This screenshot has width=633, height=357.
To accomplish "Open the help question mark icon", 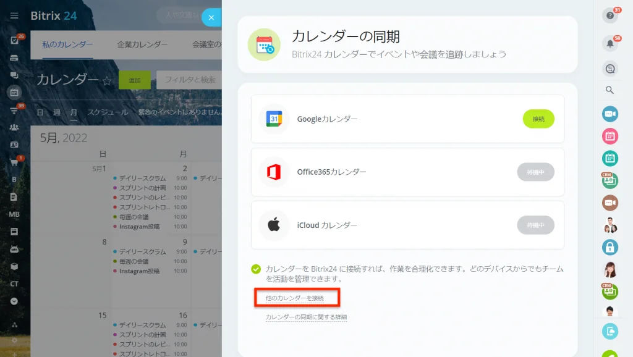I will coord(610,15).
